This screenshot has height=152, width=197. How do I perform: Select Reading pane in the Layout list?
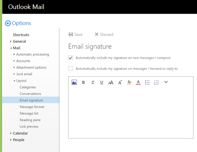pyautogui.click(x=30, y=120)
